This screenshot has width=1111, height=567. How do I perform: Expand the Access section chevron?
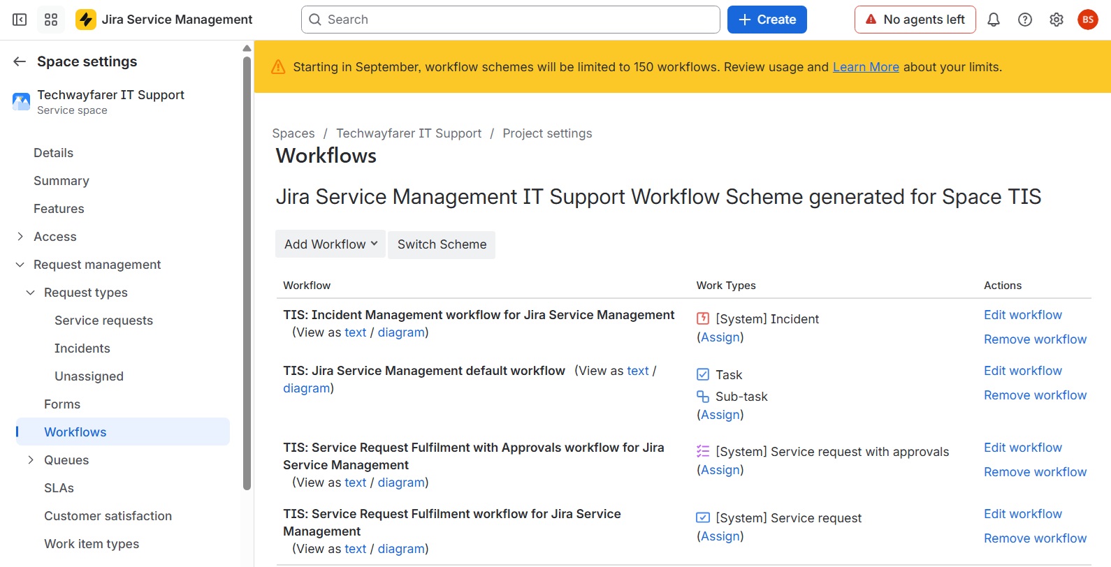pos(20,237)
